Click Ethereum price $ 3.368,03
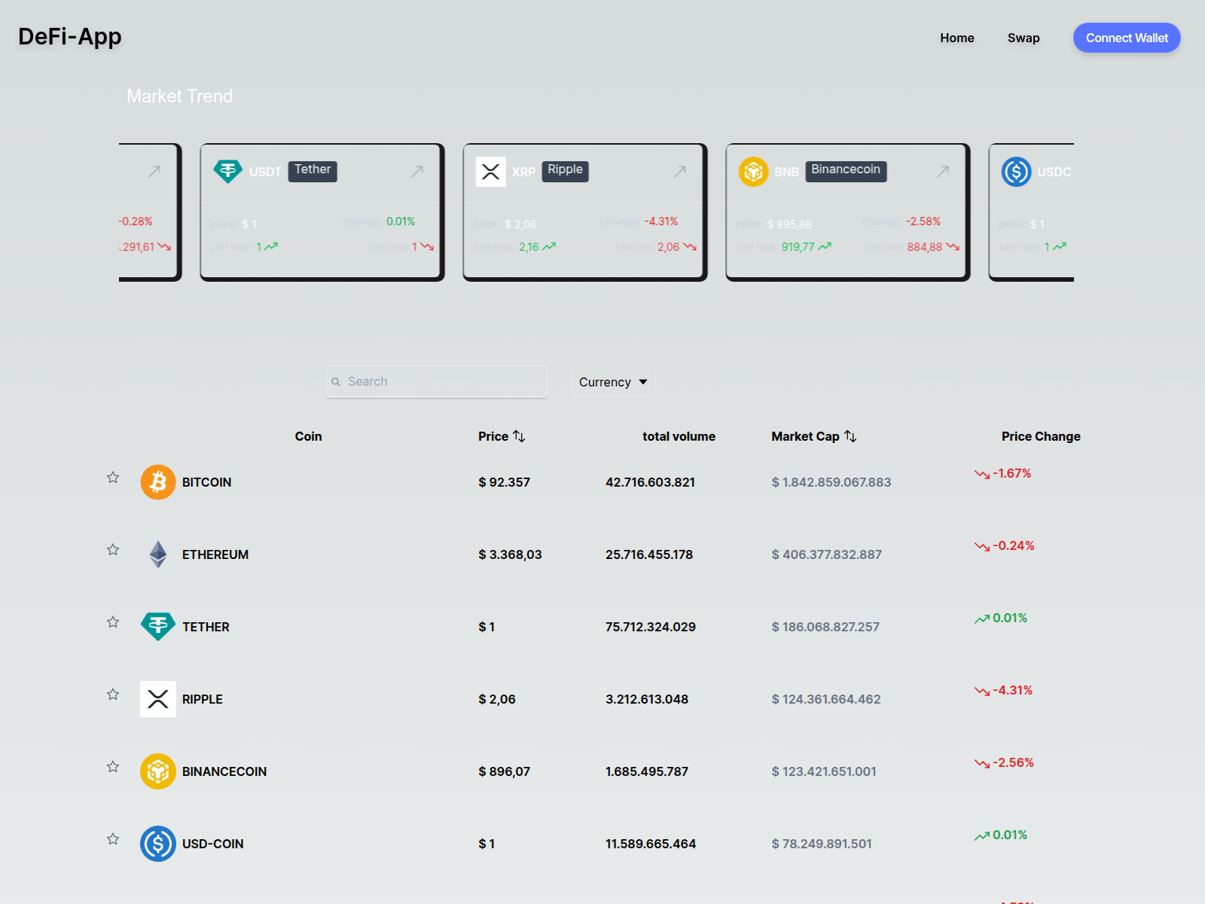1205x904 pixels. click(511, 554)
